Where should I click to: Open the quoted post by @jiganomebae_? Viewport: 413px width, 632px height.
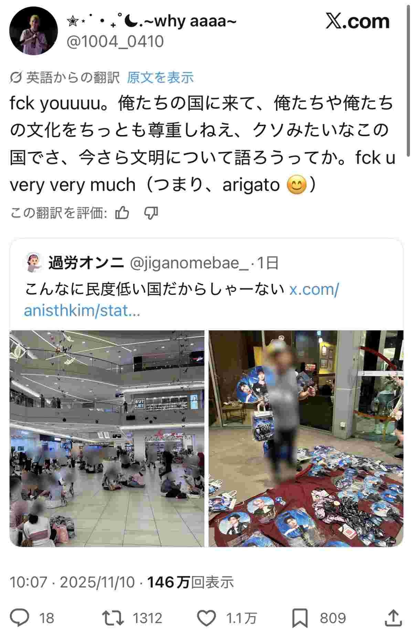(x=206, y=393)
